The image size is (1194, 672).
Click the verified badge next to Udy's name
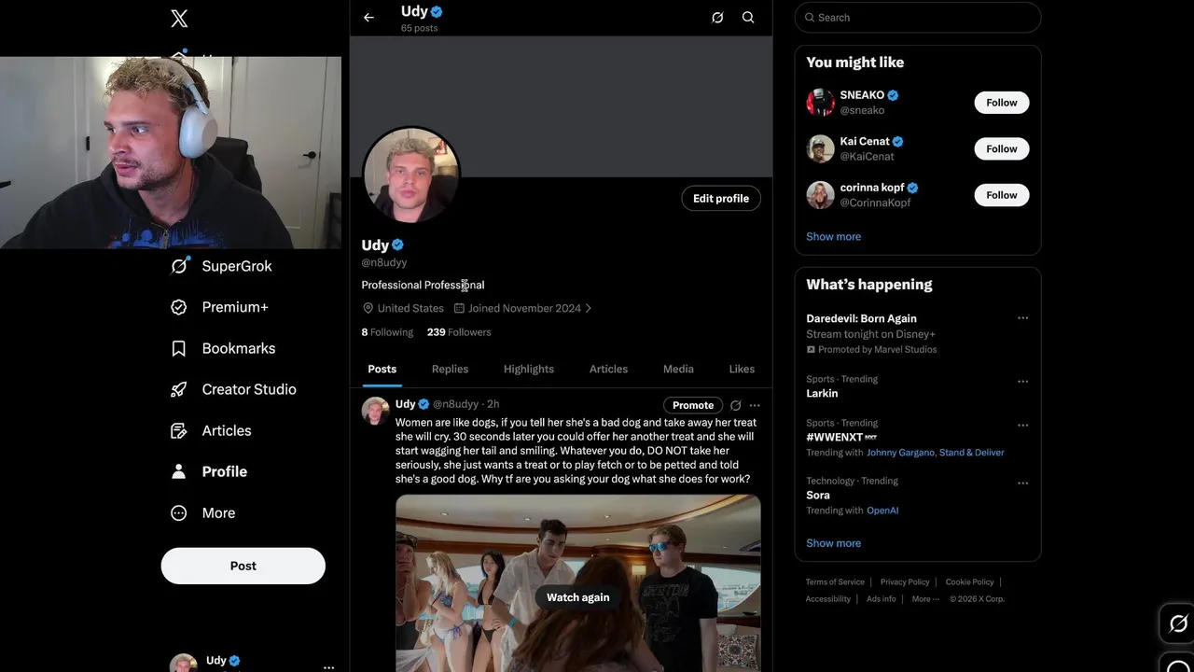click(x=397, y=245)
